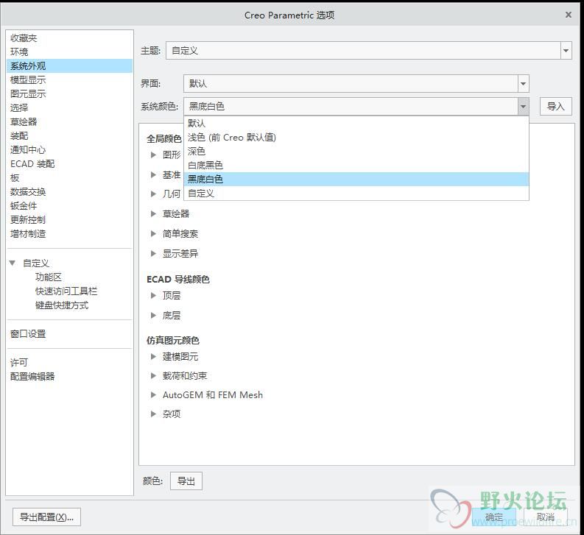Expand the 载荷和约束 group
584x535 pixels.
click(153, 375)
